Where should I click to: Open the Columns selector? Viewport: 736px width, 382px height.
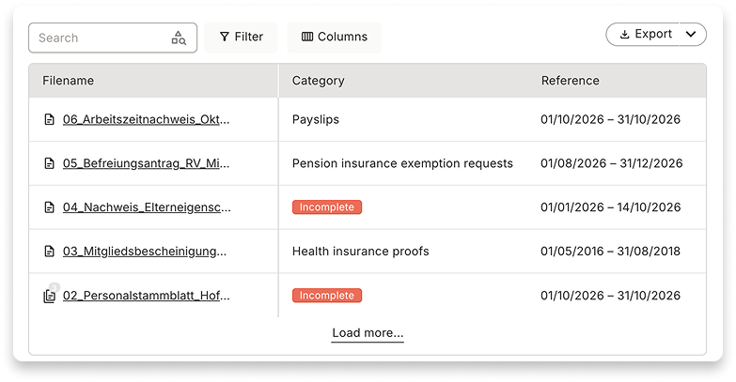tap(335, 37)
